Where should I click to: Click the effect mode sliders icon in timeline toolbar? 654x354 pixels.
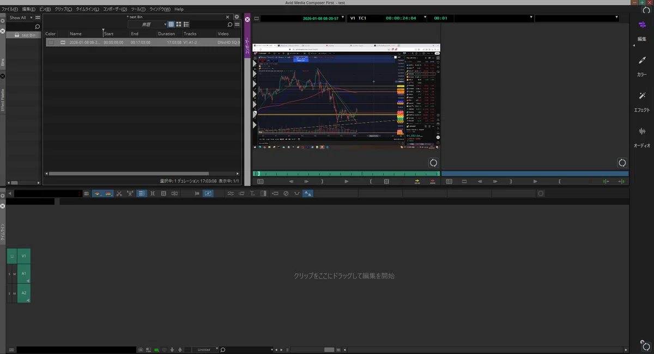tap(231, 193)
